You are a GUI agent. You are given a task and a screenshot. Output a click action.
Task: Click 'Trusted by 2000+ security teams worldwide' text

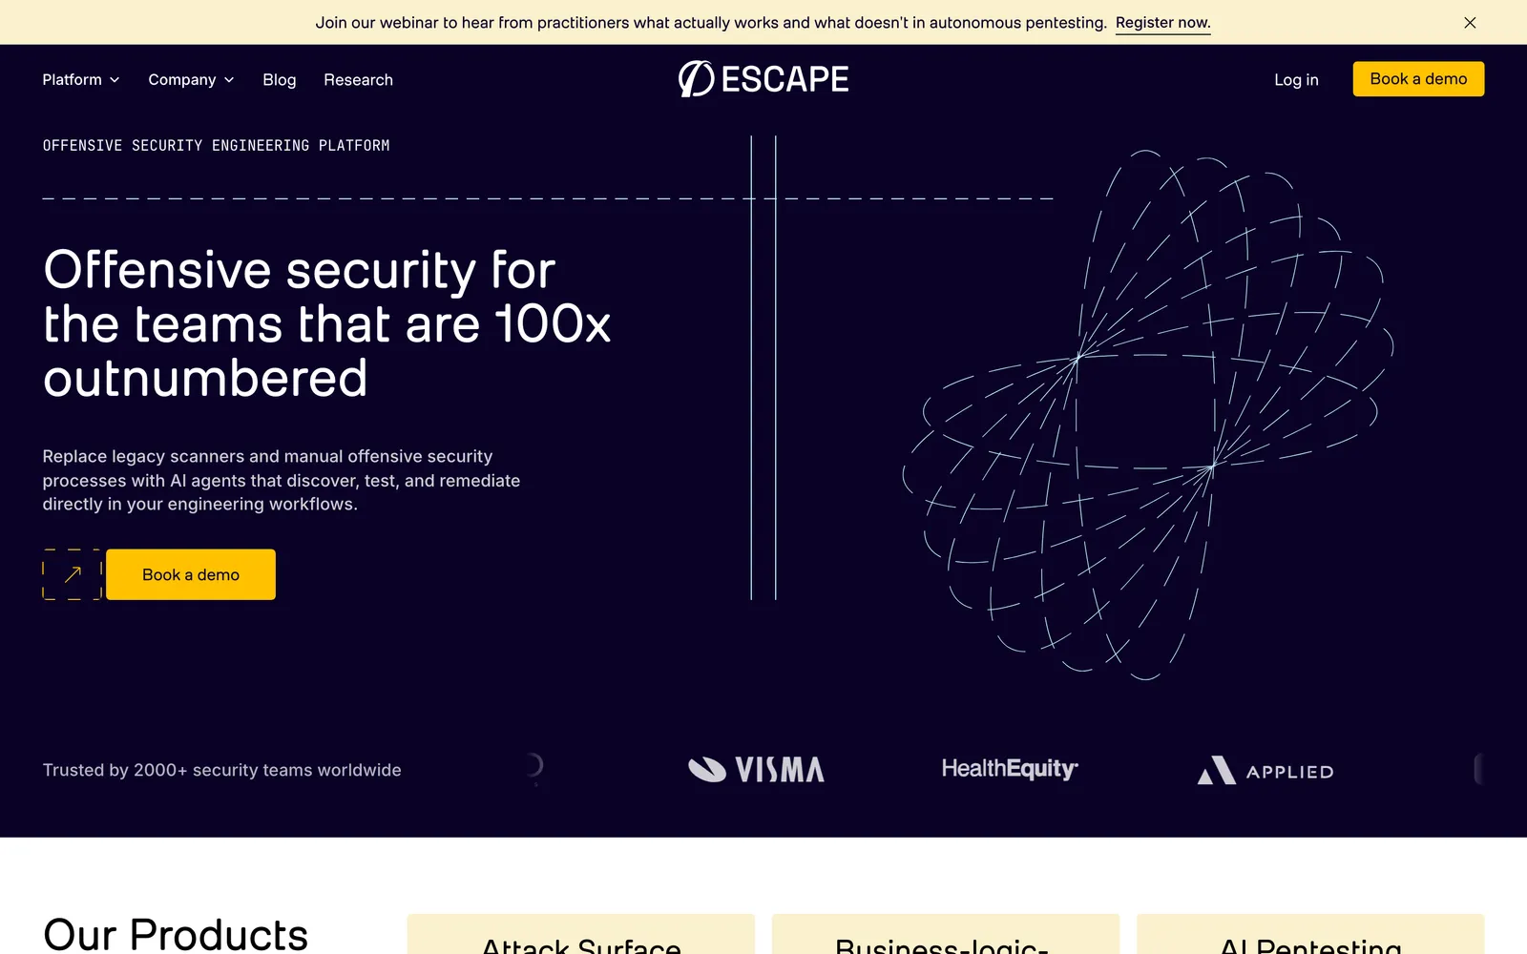pyautogui.click(x=221, y=770)
